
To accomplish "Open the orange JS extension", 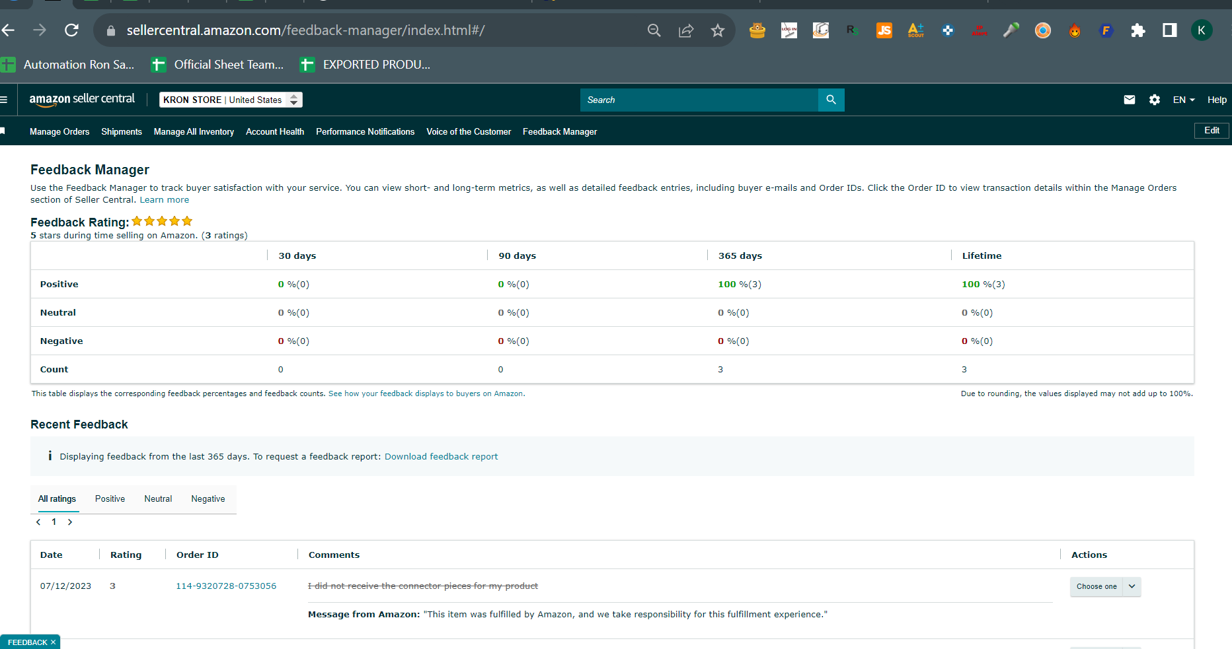I will pyautogui.click(x=884, y=30).
